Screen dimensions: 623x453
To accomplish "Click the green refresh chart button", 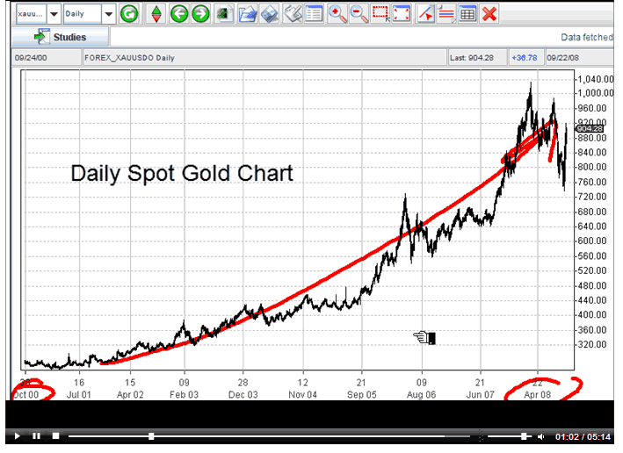I will tap(129, 14).
